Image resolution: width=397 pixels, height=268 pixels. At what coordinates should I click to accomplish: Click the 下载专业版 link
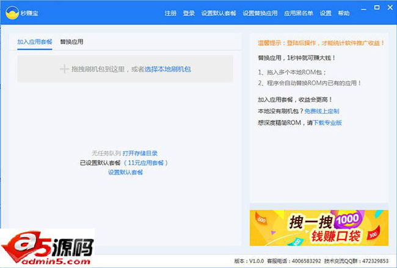tap(327, 123)
